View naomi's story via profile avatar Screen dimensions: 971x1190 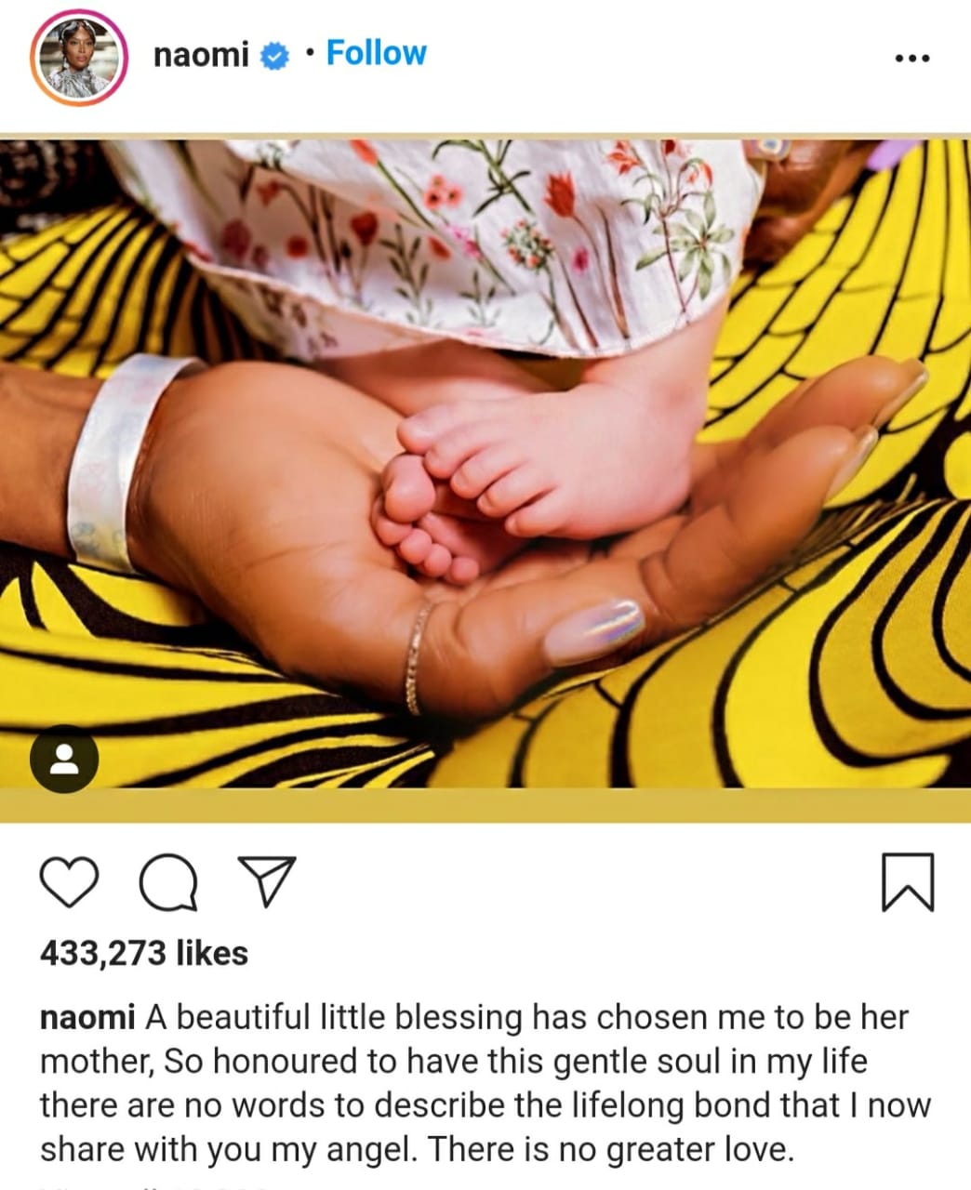pyautogui.click(x=79, y=58)
